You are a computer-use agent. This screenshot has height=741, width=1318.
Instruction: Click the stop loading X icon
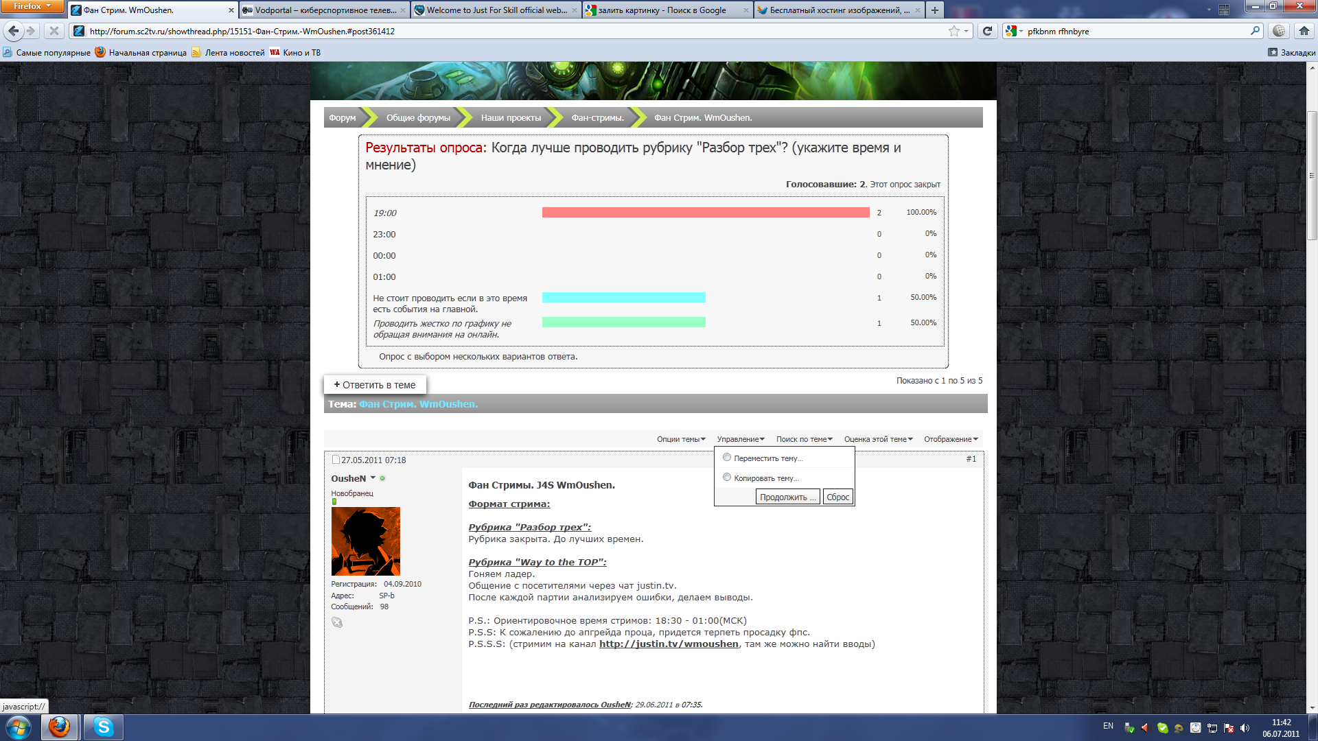(x=54, y=31)
